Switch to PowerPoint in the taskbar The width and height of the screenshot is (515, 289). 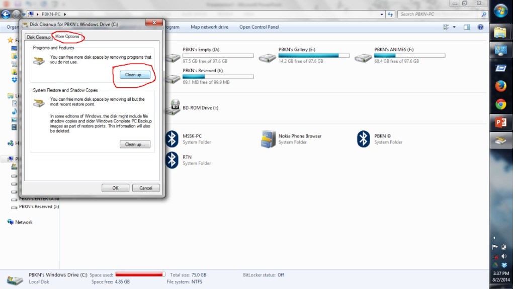(500, 123)
